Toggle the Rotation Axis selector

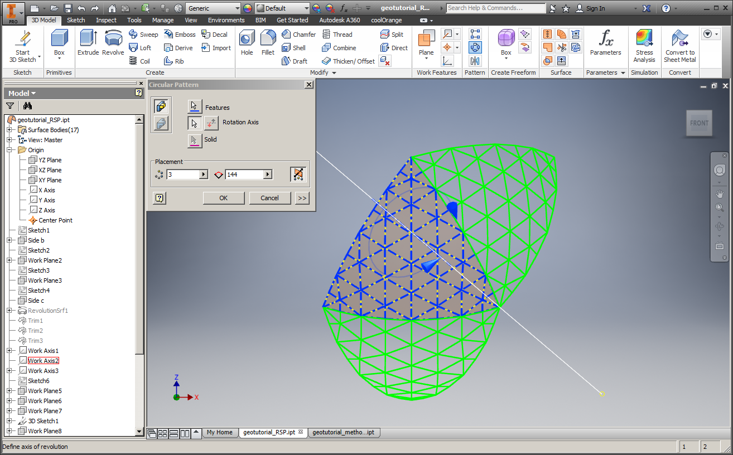(x=194, y=123)
